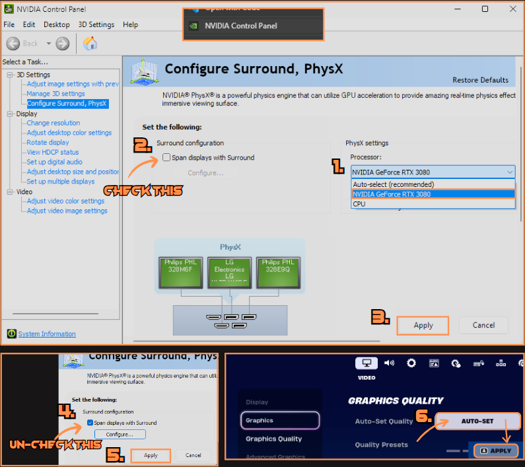Uncheck Span displays with Surround in lower panel
Image resolution: width=525 pixels, height=467 pixels.
(90, 423)
